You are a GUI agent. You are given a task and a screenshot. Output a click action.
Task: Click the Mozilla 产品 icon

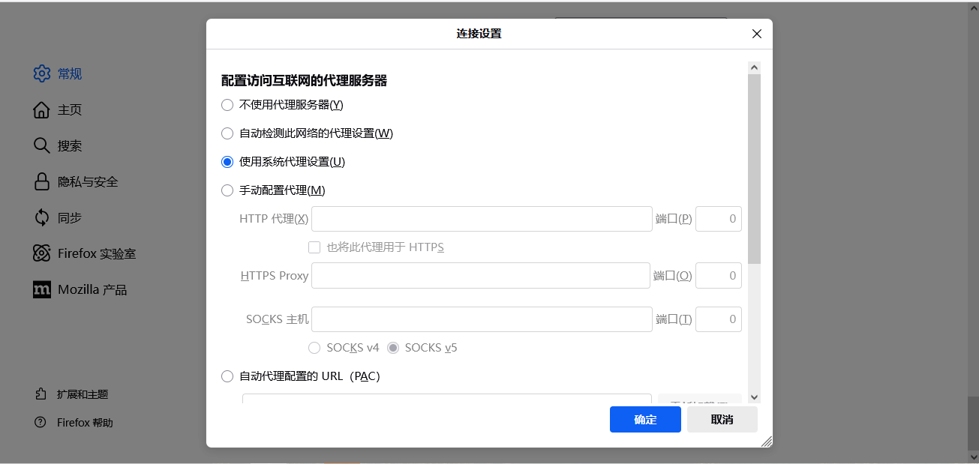coord(42,289)
